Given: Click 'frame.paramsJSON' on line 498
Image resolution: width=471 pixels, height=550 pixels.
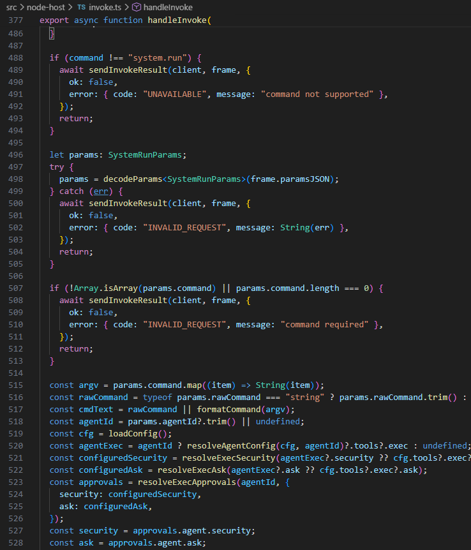Looking at the screenshot, I should (x=290, y=179).
